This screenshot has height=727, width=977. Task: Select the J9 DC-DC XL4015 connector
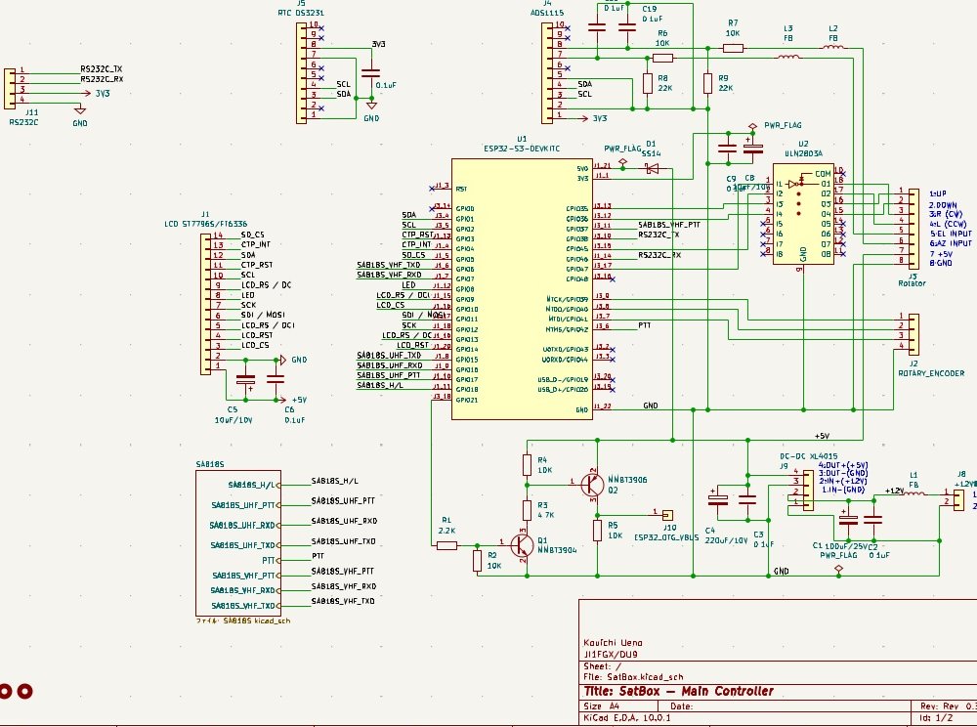pyautogui.click(x=808, y=491)
